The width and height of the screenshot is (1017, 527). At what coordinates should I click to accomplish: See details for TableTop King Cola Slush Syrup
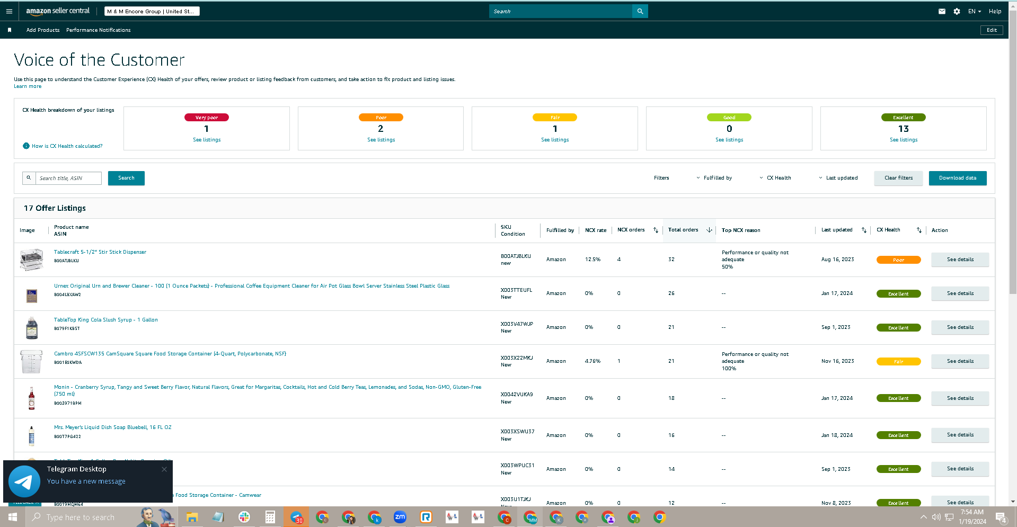(960, 327)
